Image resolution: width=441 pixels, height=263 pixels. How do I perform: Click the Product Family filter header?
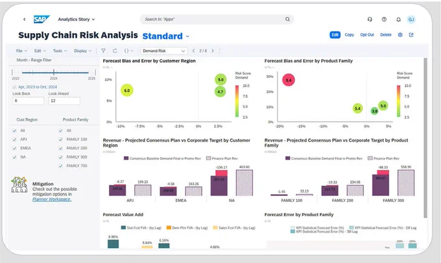tap(75, 119)
